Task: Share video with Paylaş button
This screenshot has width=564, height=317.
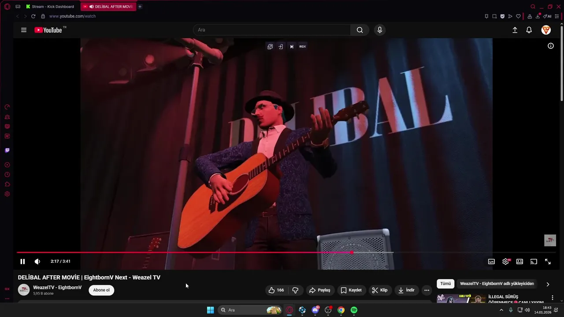Action: pos(320,290)
